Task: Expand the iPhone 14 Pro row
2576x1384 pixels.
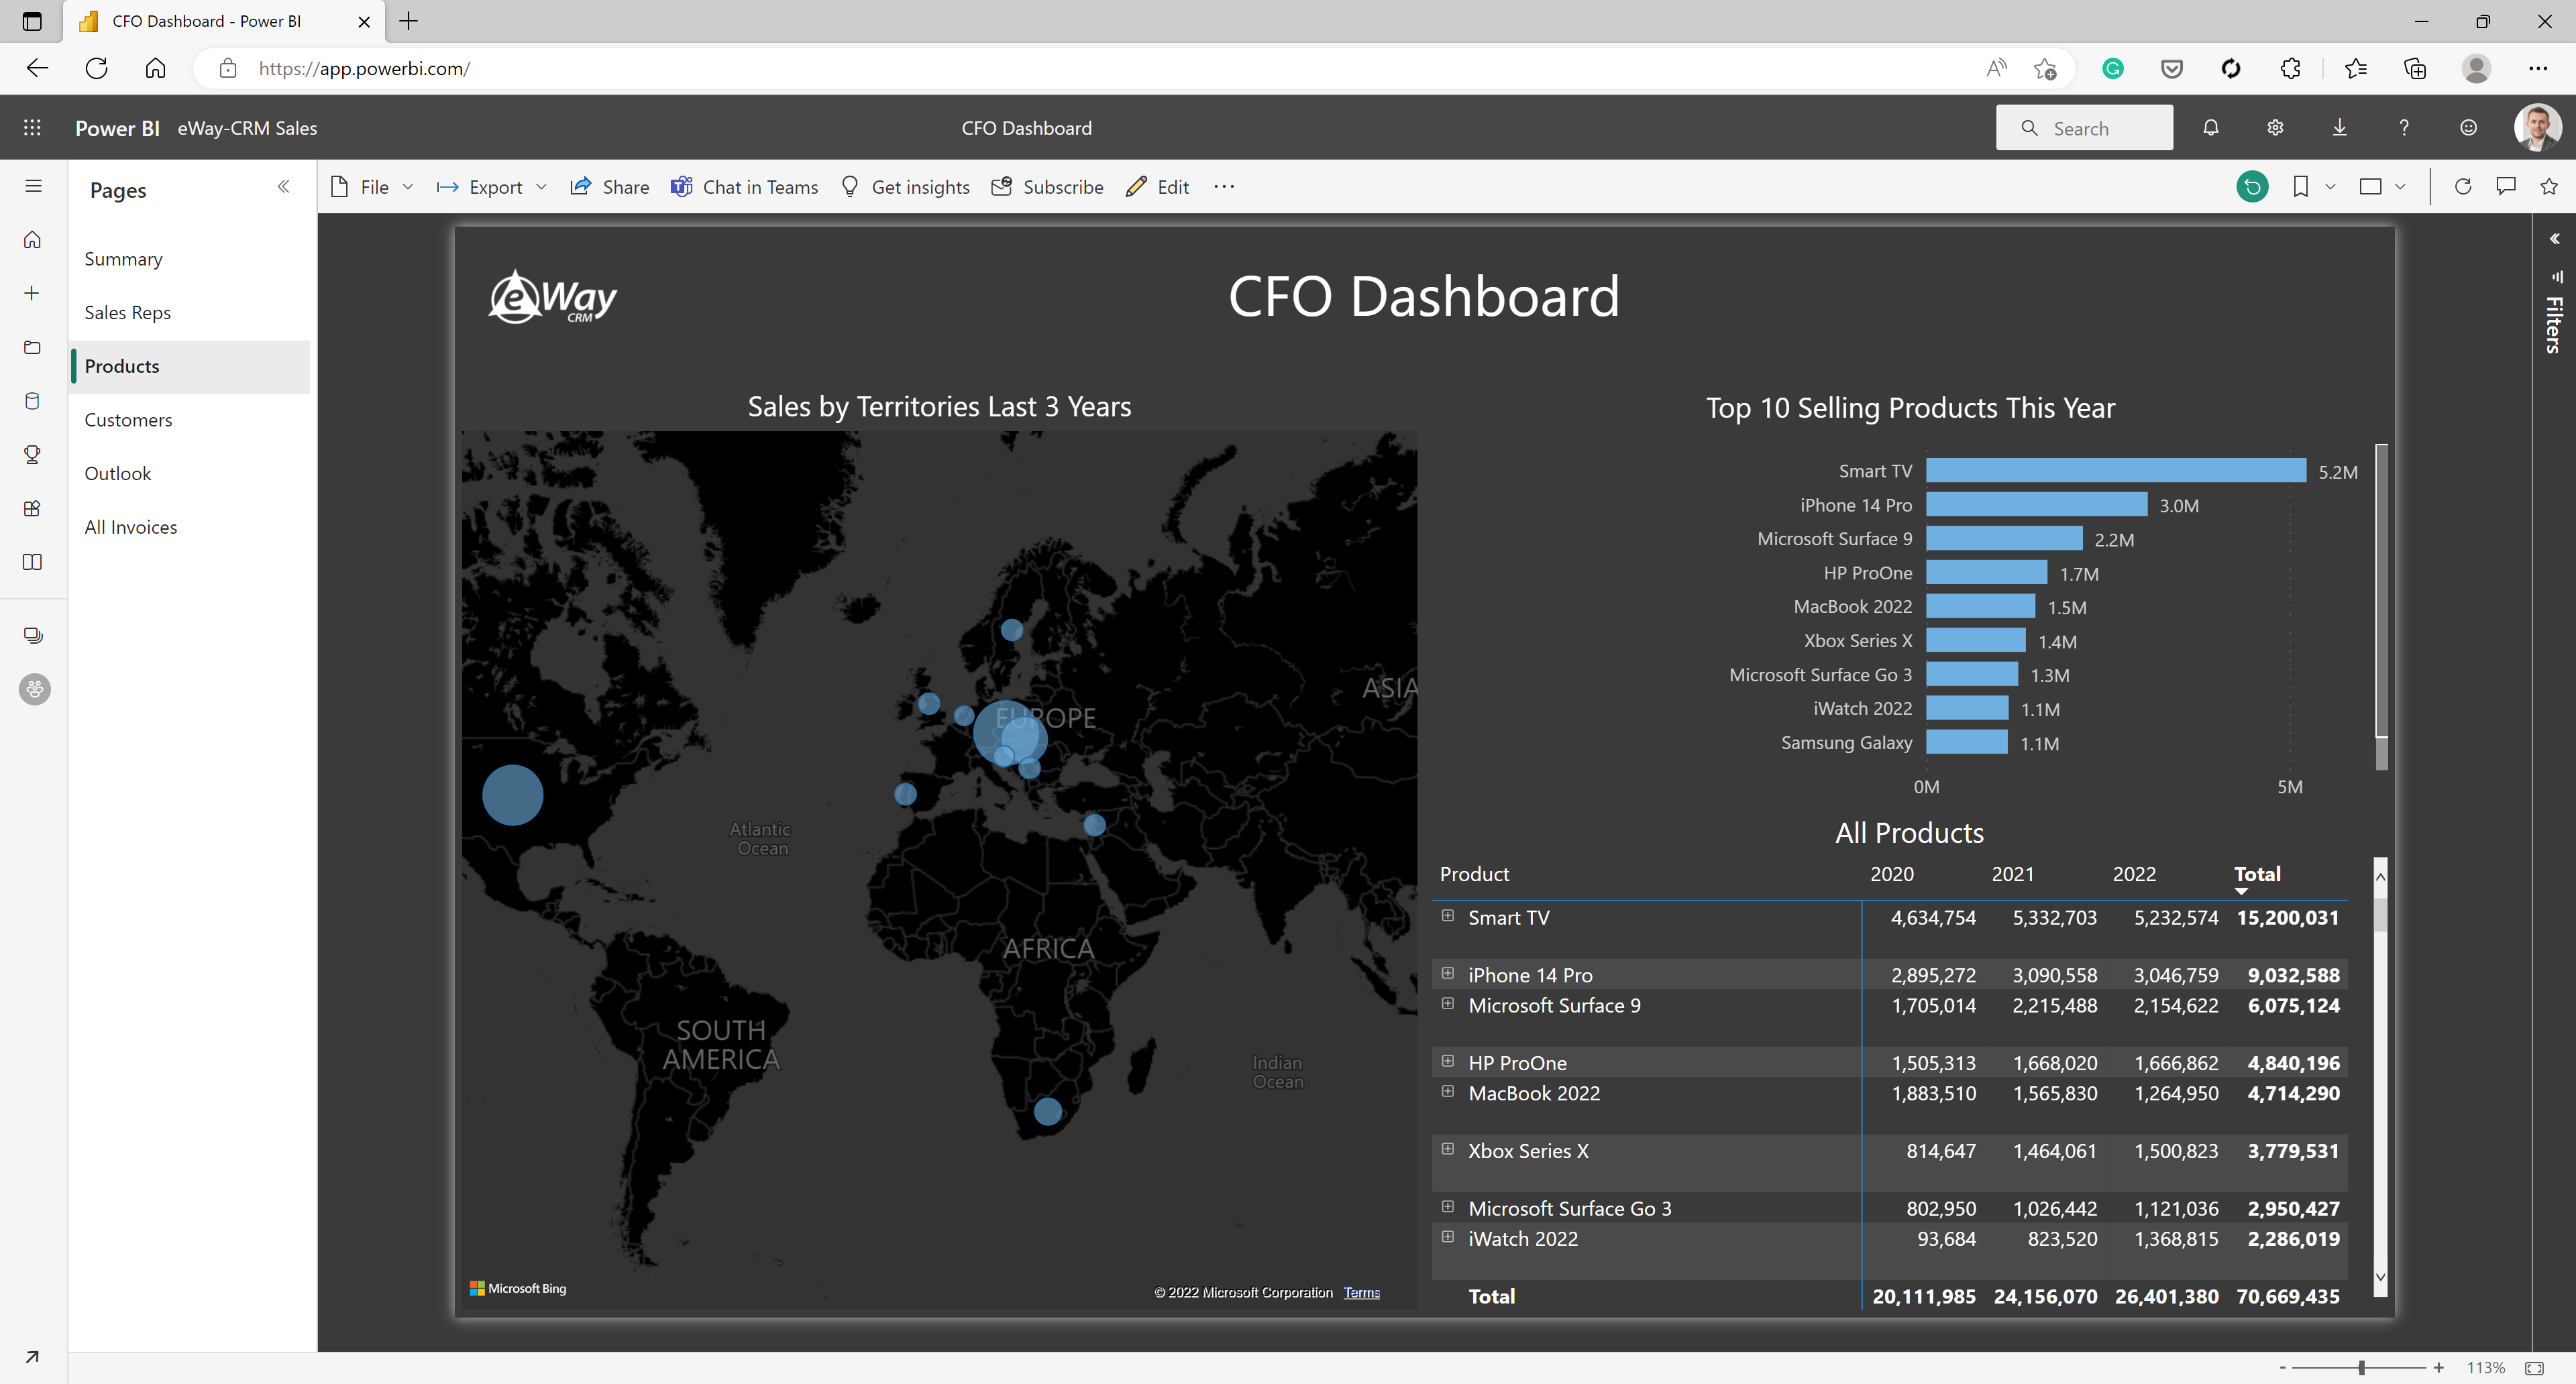Action: point(1447,974)
